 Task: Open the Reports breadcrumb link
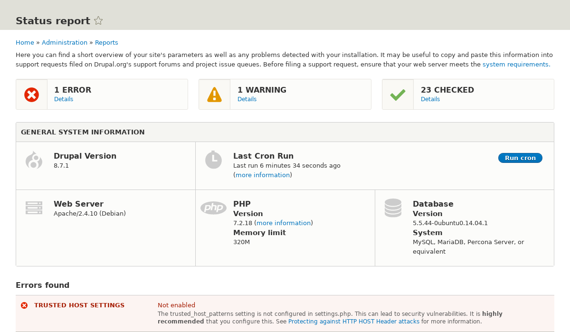[106, 42]
